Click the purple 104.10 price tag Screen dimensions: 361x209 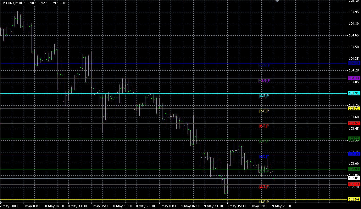(354, 78)
